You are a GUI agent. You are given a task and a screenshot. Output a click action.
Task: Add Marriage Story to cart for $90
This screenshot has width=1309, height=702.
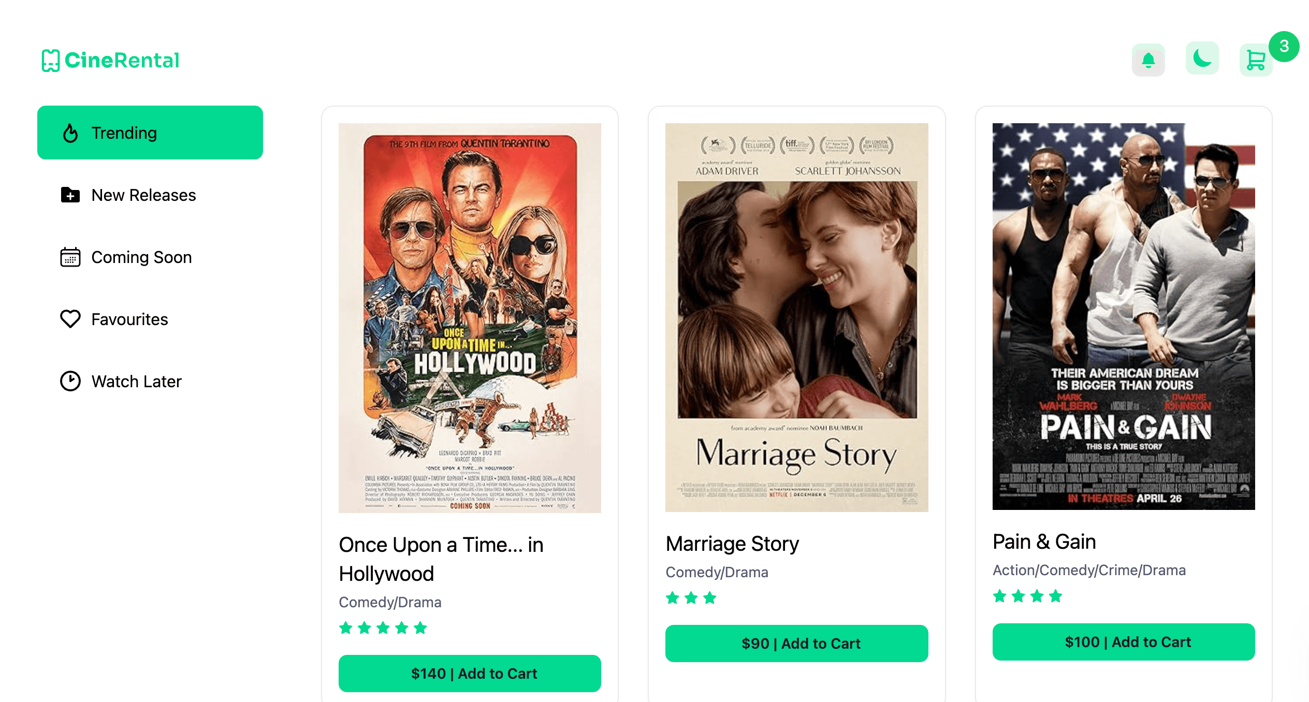[x=796, y=643]
